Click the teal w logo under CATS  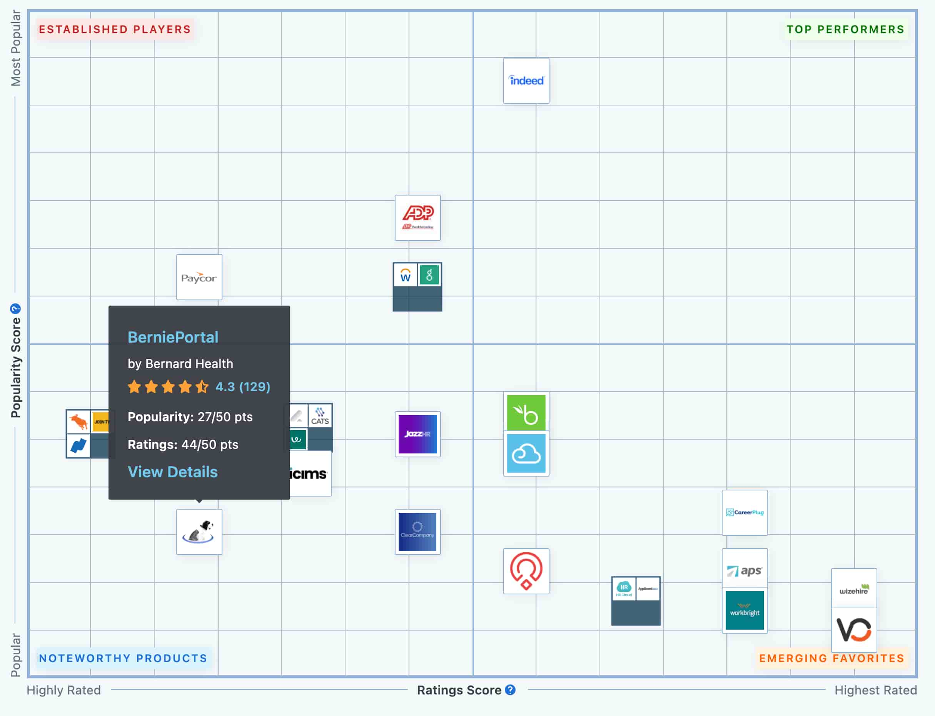coord(298,439)
